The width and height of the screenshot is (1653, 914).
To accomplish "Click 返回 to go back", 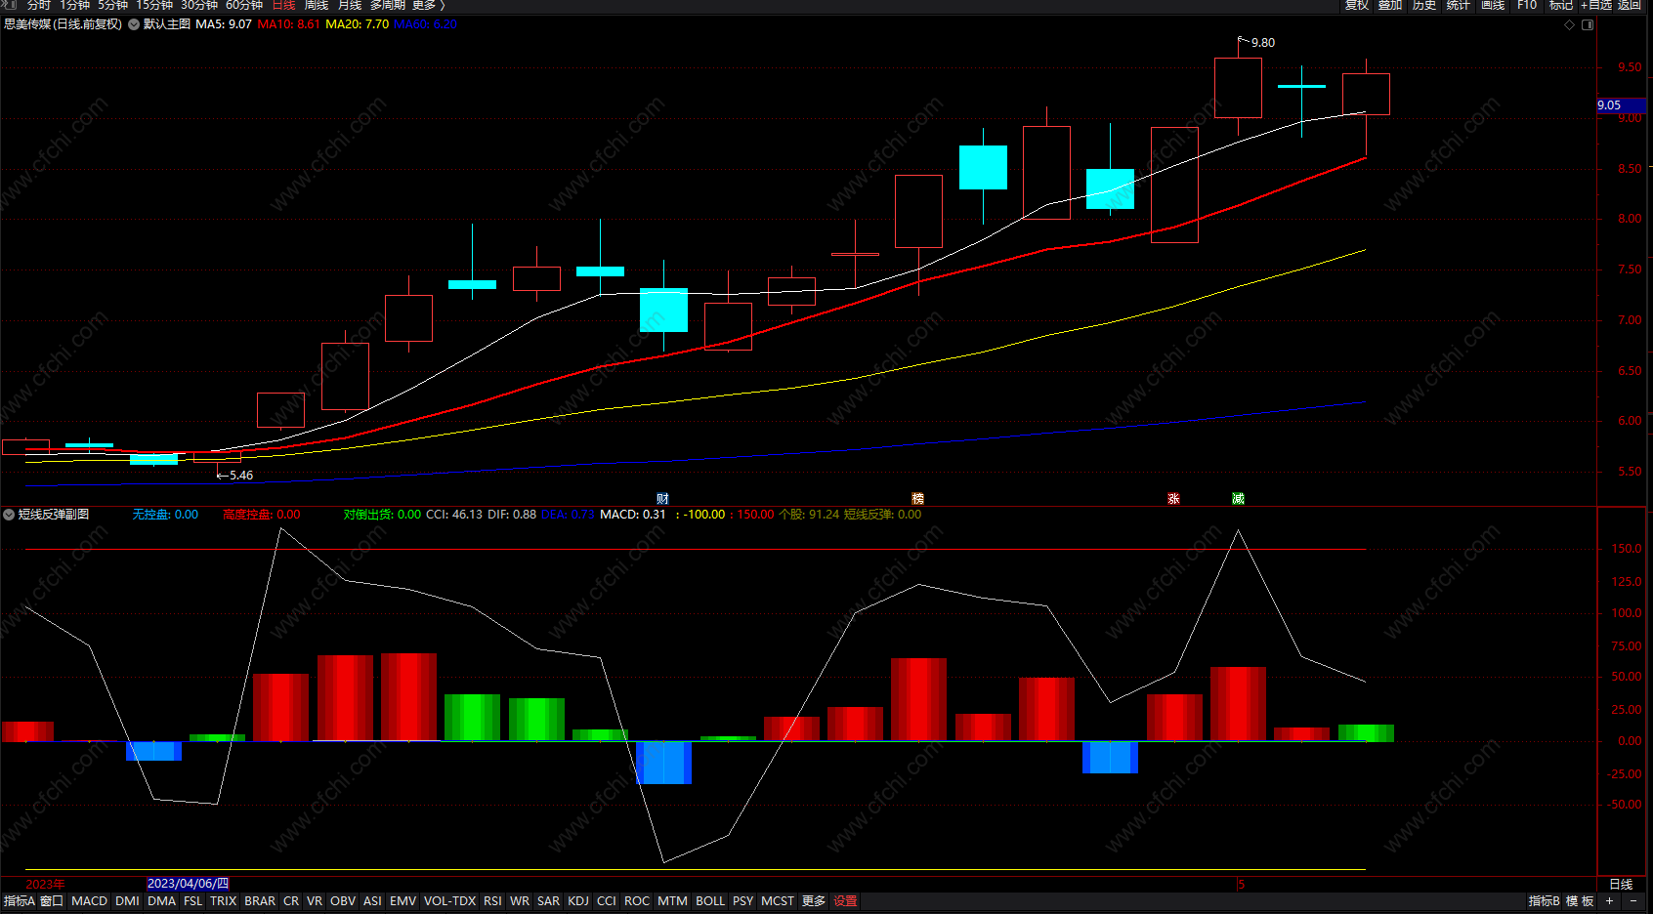I will (x=1630, y=5).
